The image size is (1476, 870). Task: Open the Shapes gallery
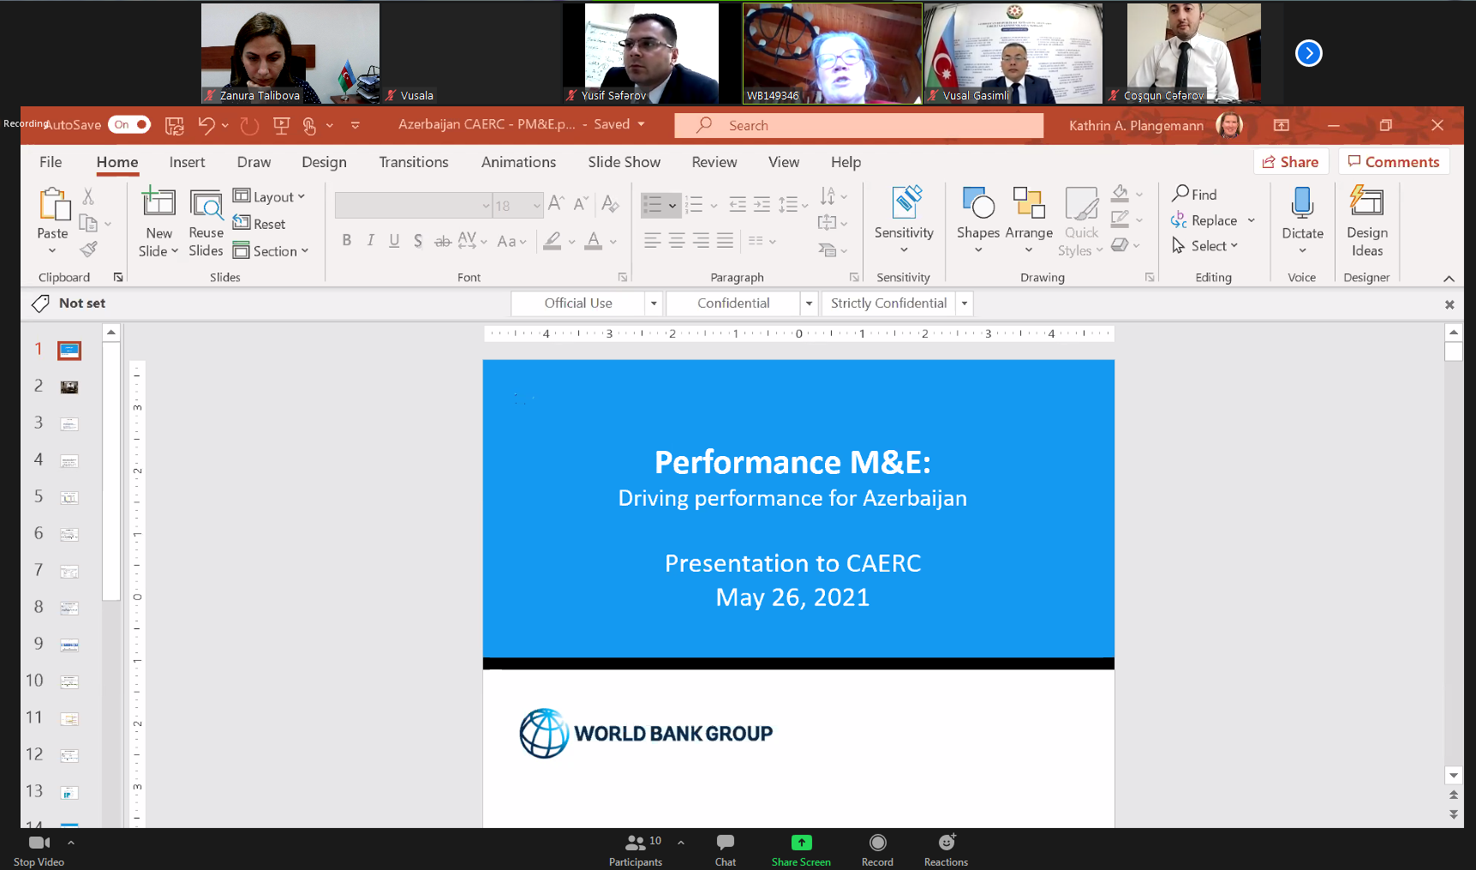point(978,221)
